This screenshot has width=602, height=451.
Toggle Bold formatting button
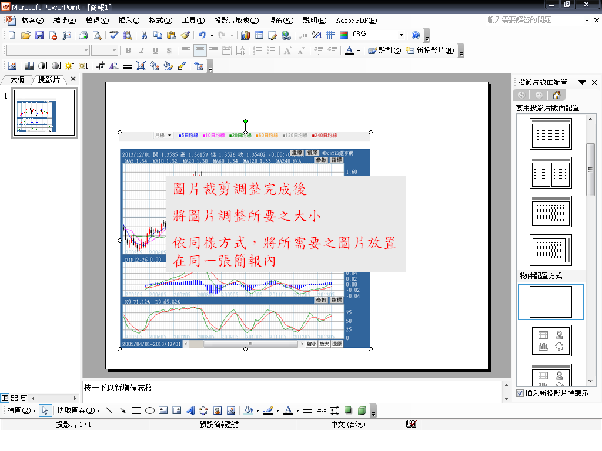pyautogui.click(x=128, y=51)
